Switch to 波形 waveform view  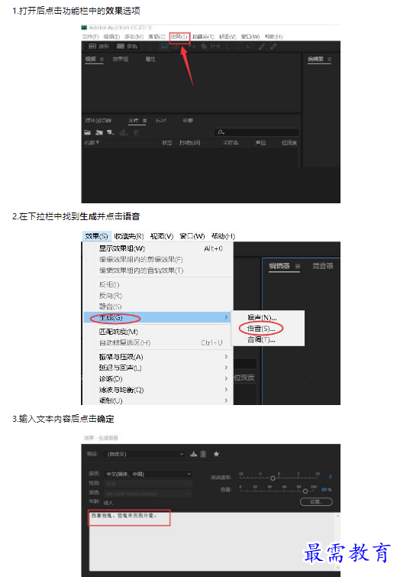[x=99, y=47]
